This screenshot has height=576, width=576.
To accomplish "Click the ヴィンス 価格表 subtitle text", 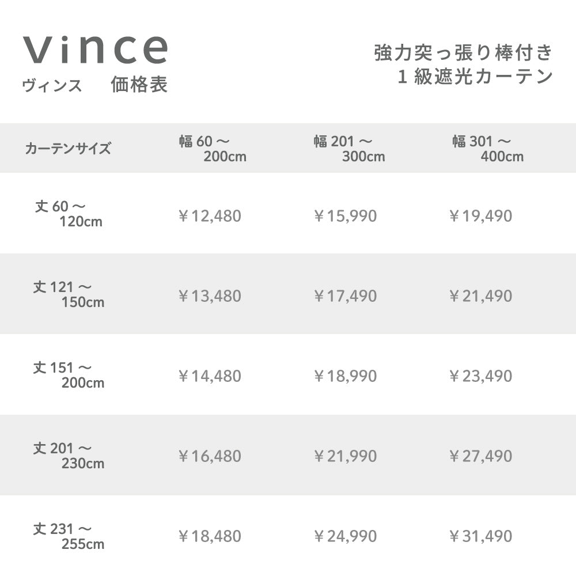I will point(95,85).
